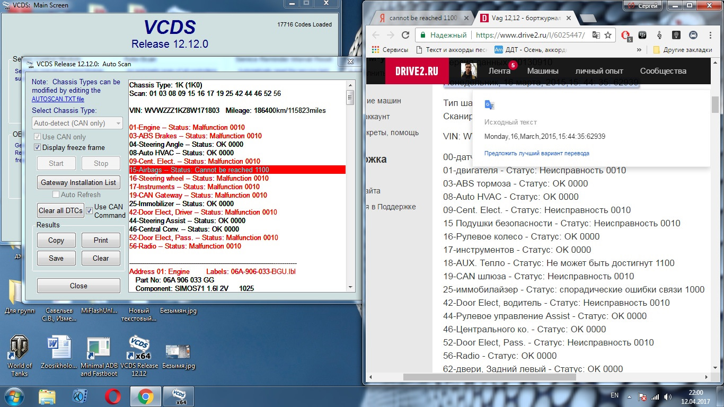Image resolution: width=724 pixels, height=407 pixels.
Task: Enable the Auto Refresh checkbox
Action: [x=56, y=195]
